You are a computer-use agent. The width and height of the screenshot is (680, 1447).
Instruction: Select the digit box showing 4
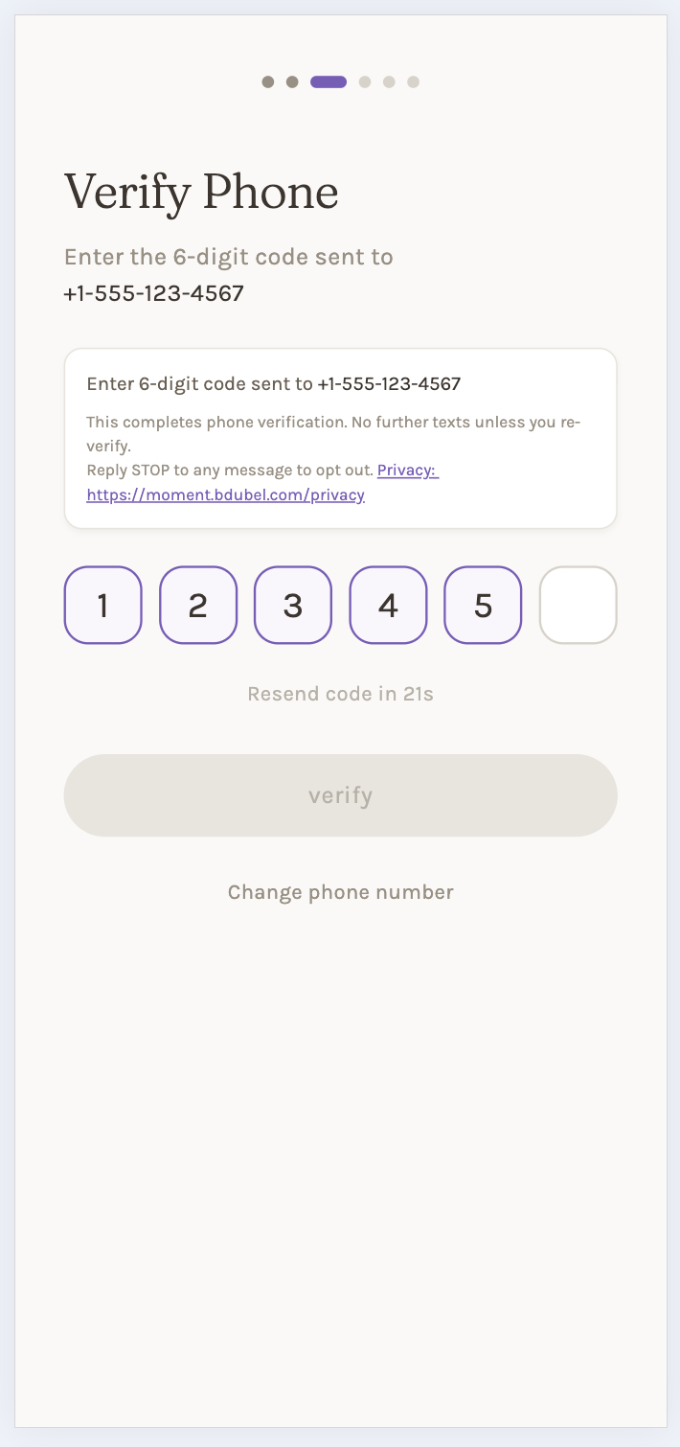tap(388, 605)
